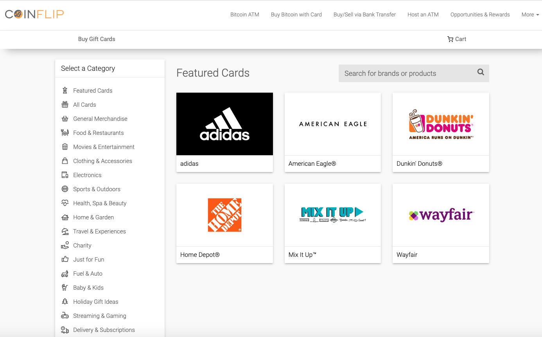
Task: Click the 'Dunkin' Donuts®' card caption
Action: [419, 163]
